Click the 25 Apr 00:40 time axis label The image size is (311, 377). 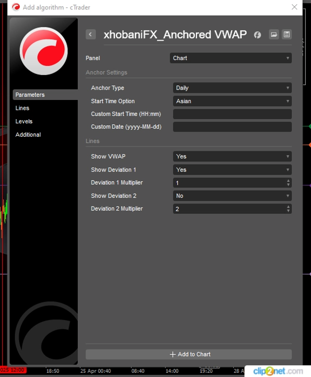coord(95,371)
